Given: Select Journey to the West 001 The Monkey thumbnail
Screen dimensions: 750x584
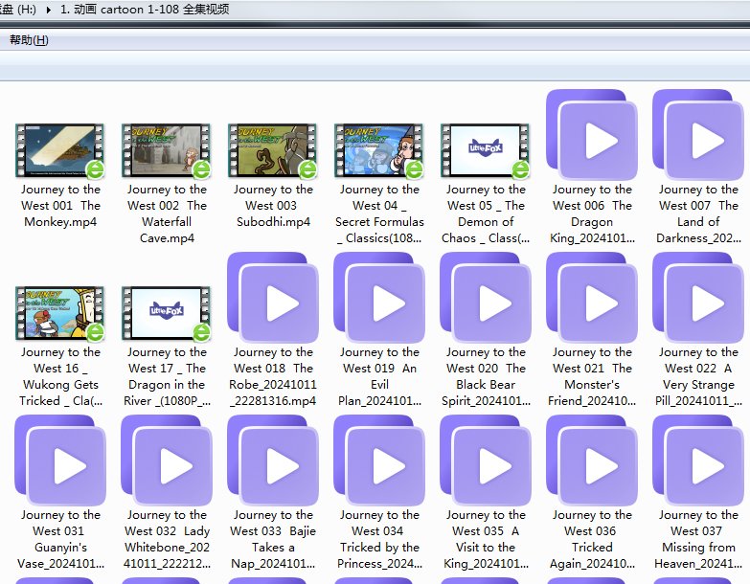Looking at the screenshot, I should (60, 150).
